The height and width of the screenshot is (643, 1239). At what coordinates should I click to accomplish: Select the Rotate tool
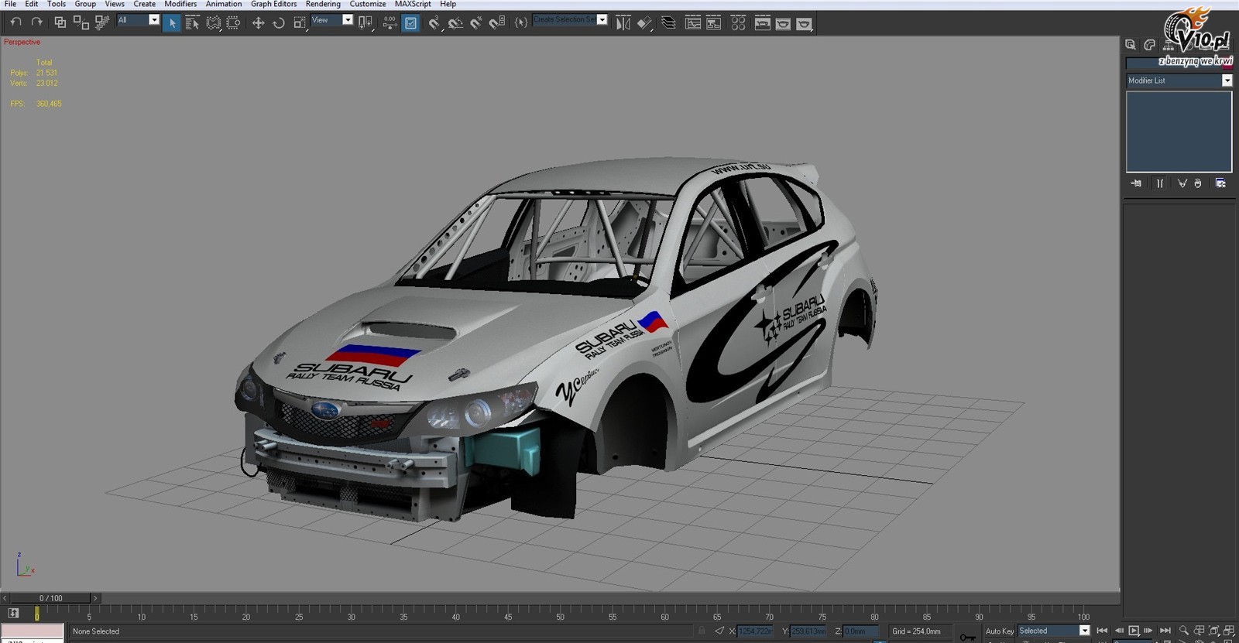point(279,23)
